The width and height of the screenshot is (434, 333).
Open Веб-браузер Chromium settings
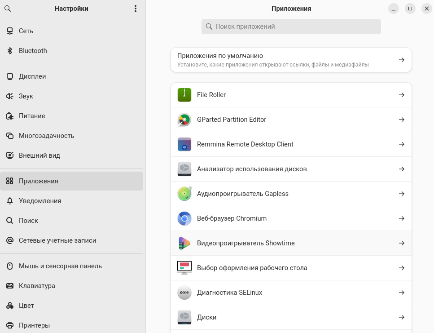point(291,218)
